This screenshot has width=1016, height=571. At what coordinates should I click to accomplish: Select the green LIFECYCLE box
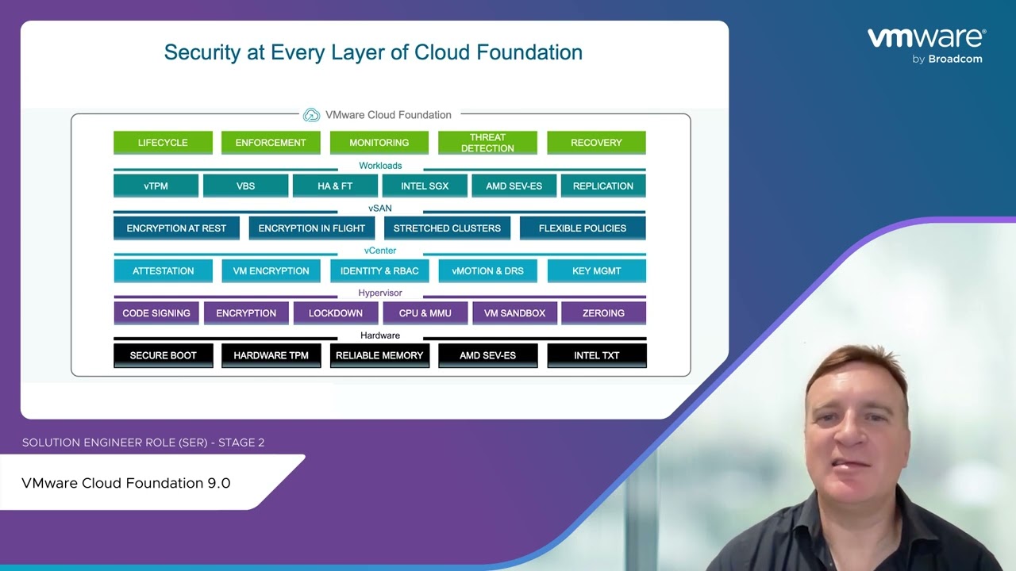click(163, 143)
